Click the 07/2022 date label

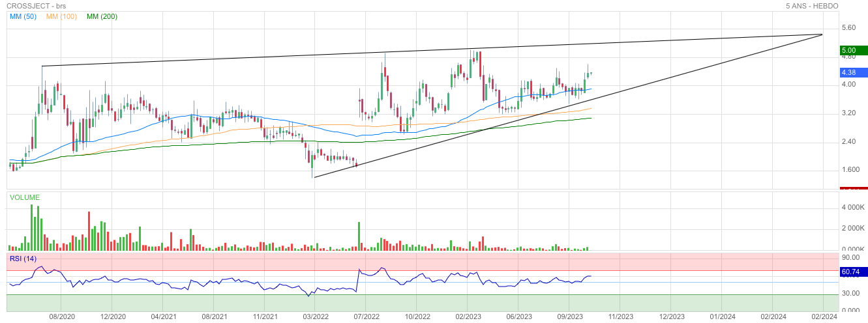pos(367,316)
